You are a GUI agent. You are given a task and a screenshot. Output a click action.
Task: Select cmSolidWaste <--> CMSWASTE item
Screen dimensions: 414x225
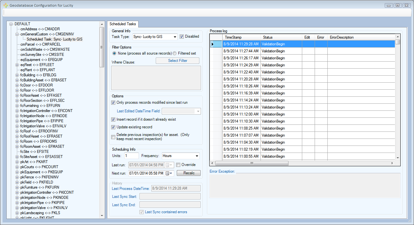(45, 49)
